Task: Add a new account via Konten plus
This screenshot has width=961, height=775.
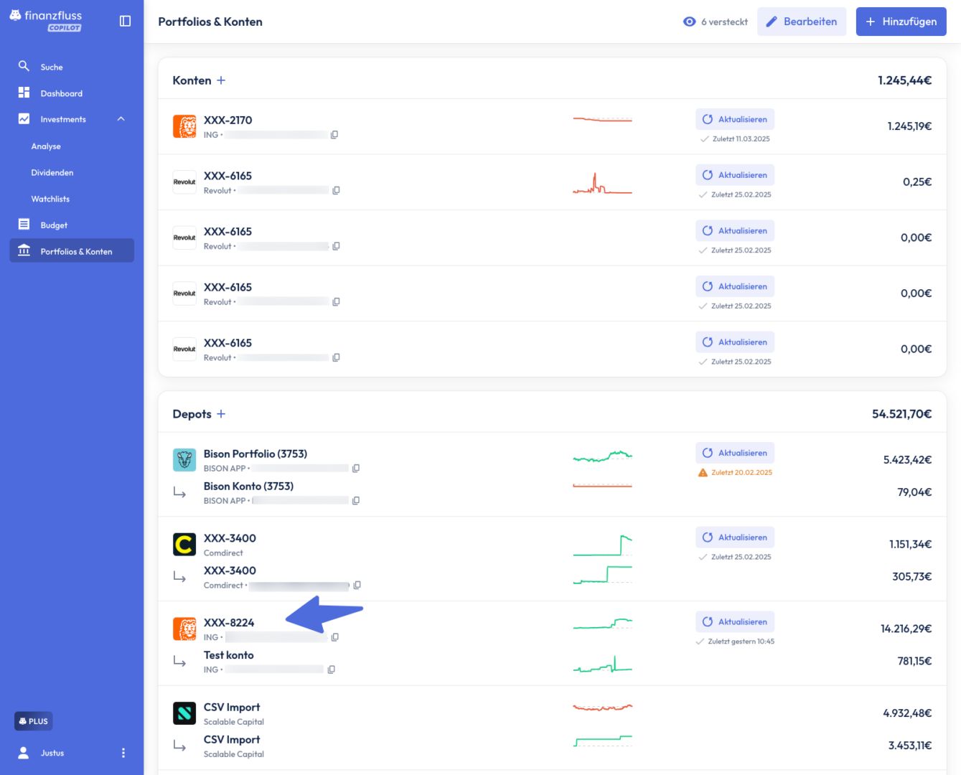Action: [x=221, y=80]
